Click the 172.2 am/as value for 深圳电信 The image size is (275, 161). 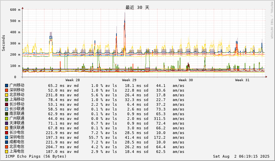coord(160,138)
